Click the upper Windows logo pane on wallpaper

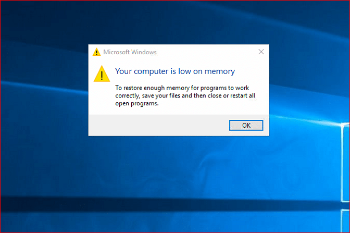pos(345,163)
